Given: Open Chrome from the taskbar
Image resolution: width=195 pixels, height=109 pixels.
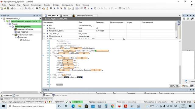Looking at the screenshot, I should coord(112,106).
